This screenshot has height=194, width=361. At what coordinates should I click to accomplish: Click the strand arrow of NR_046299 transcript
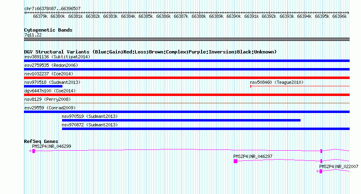30,151
